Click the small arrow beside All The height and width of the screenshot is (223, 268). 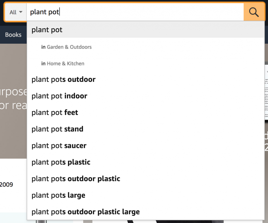click(x=21, y=12)
